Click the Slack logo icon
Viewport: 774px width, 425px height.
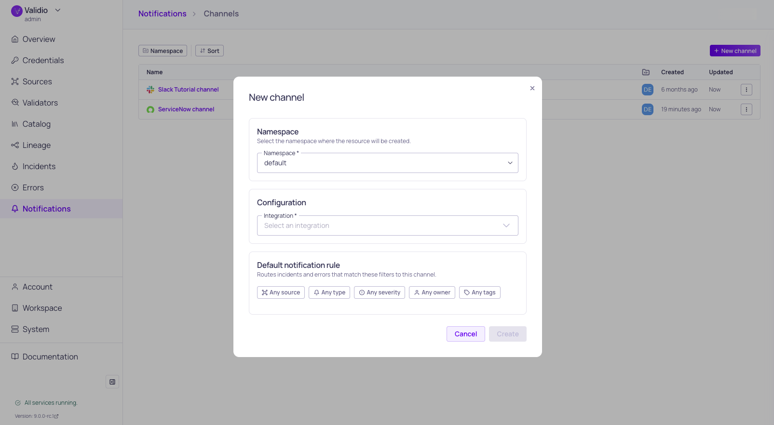click(x=150, y=90)
